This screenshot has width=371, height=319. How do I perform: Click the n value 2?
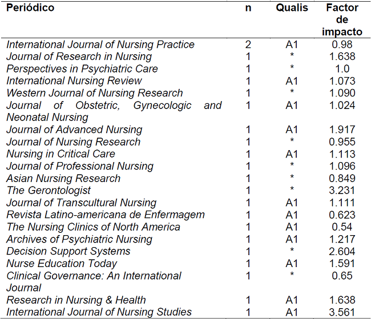[248, 45]
